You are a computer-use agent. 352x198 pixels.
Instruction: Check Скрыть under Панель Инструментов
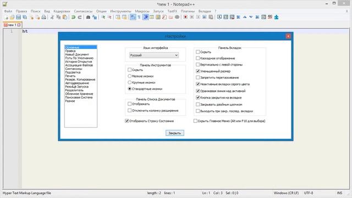click(x=130, y=70)
